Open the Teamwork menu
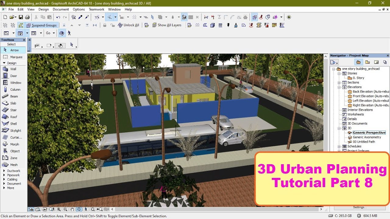 (x=97, y=9)
